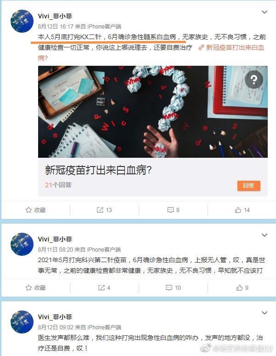The width and height of the screenshot is (276, 356).
Task: Repost the first post showing 13 shares
Action: [x=100, y=210]
